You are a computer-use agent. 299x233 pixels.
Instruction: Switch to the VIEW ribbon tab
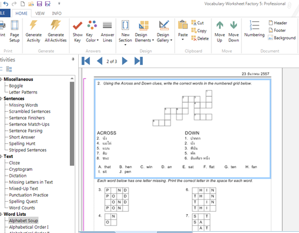(x=40, y=14)
